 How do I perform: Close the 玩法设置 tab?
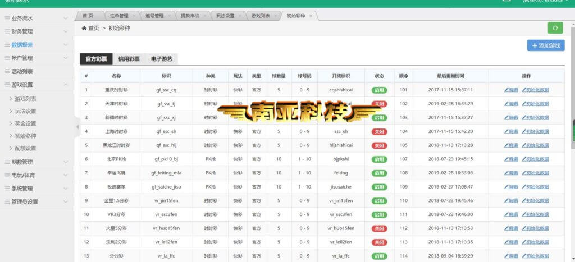point(240,16)
